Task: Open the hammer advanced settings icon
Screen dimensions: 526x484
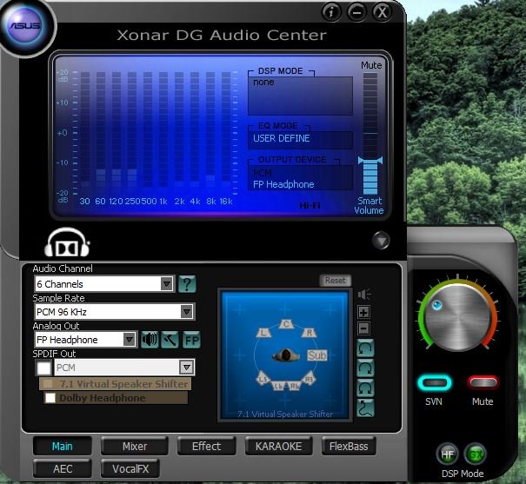Action: point(170,340)
